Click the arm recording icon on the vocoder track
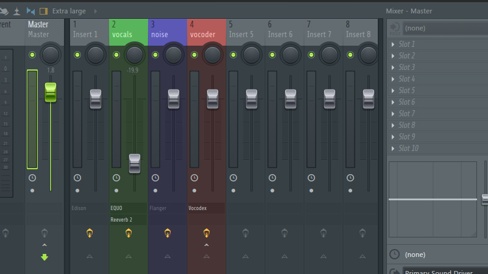This screenshot has height=274, width=488. 207,233
